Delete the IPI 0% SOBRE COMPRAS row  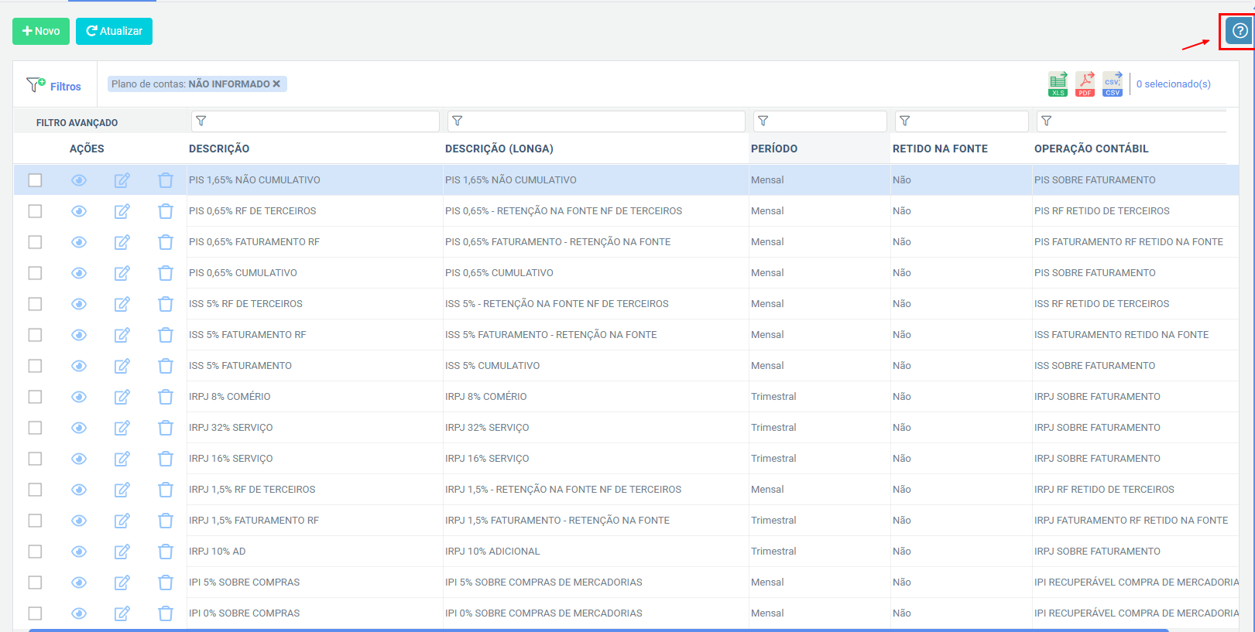(x=166, y=613)
